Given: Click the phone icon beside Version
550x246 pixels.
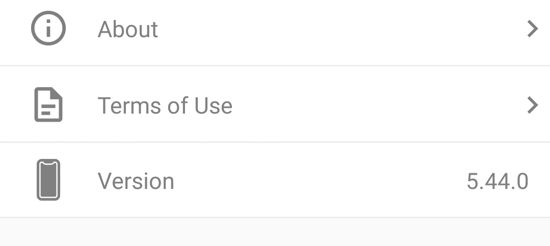Looking at the screenshot, I should [x=48, y=180].
